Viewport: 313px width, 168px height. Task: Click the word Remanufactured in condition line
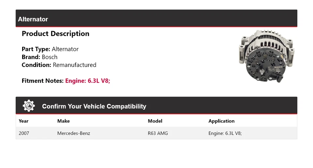point(74,65)
